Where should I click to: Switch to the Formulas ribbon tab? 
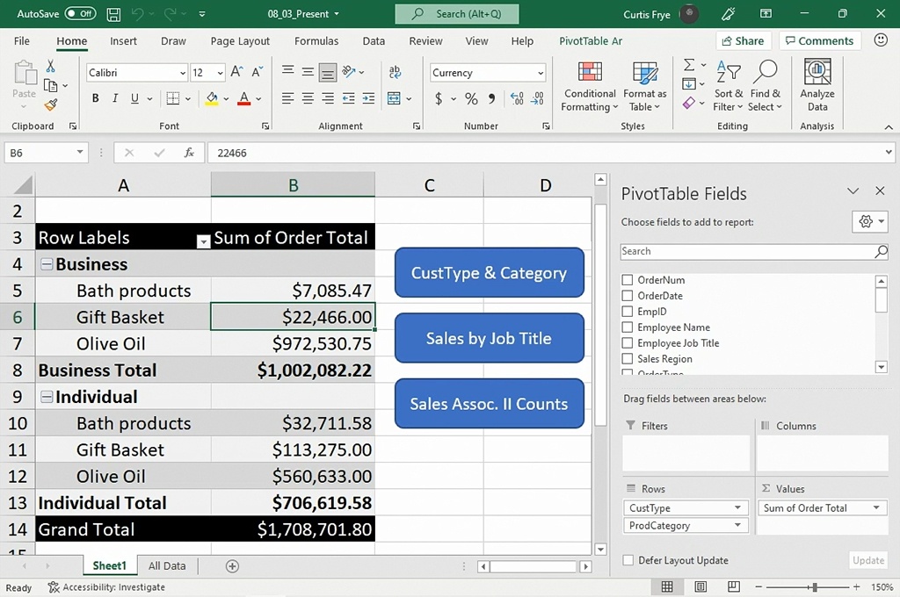tap(316, 41)
